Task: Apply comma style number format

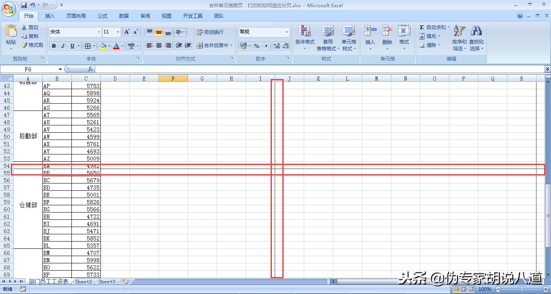Action: coord(266,46)
